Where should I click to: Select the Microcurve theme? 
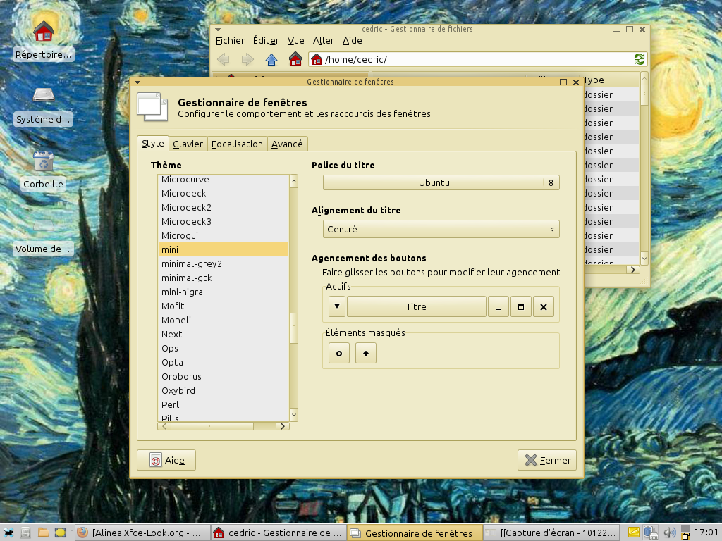point(224,180)
